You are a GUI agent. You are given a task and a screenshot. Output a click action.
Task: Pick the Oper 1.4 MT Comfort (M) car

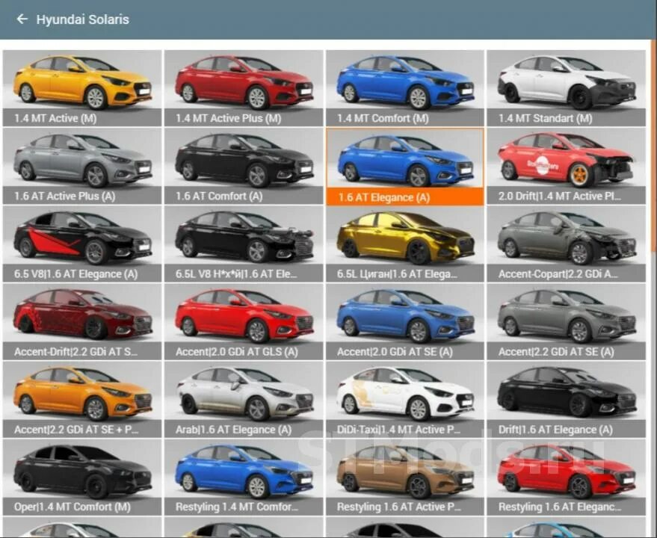click(82, 477)
